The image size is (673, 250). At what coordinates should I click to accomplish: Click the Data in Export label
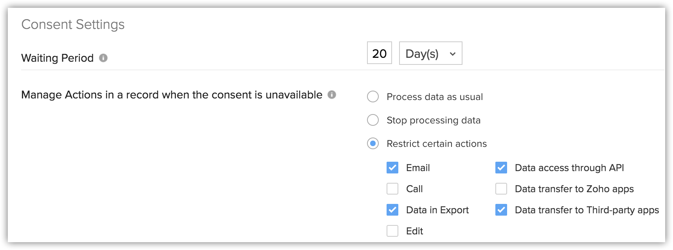click(x=437, y=210)
